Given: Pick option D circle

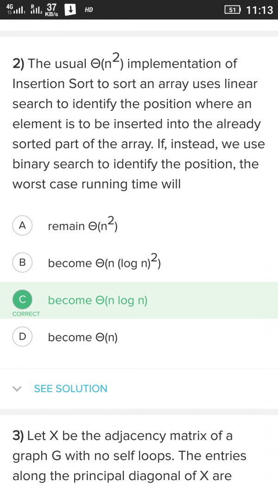Looking at the screenshot, I should coord(22,337).
